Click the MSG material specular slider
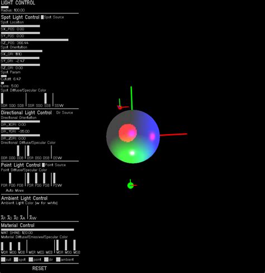The image size is (265, 273). (x=66, y=245)
